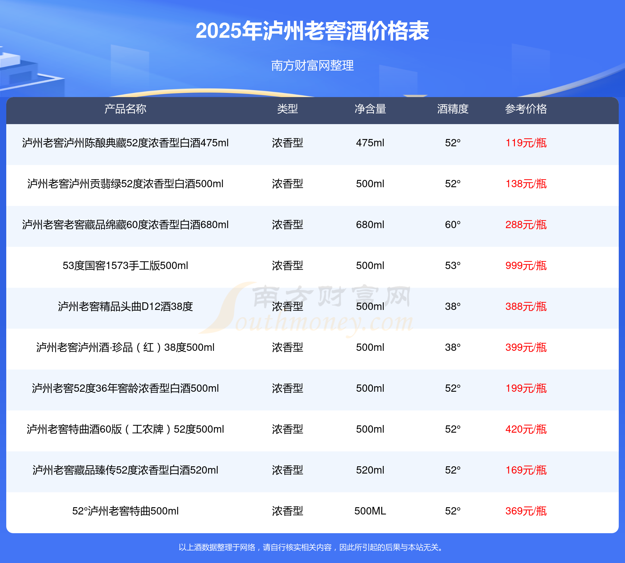The width and height of the screenshot is (625, 563).
Task: Click the price "399元/瓶"
Action: [526, 347]
